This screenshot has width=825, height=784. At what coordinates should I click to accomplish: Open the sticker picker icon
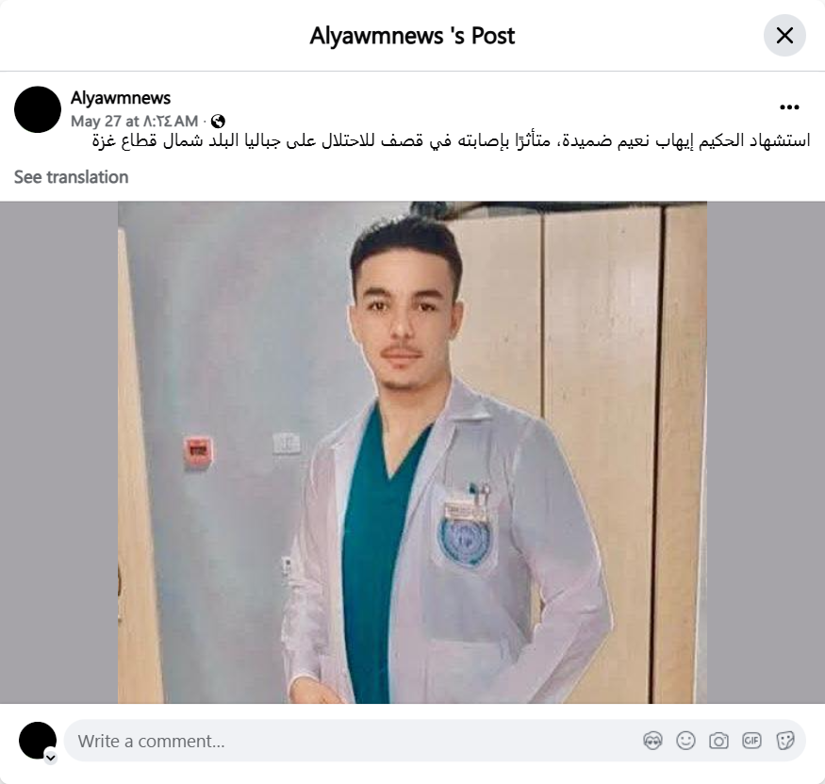pyautogui.click(x=784, y=741)
